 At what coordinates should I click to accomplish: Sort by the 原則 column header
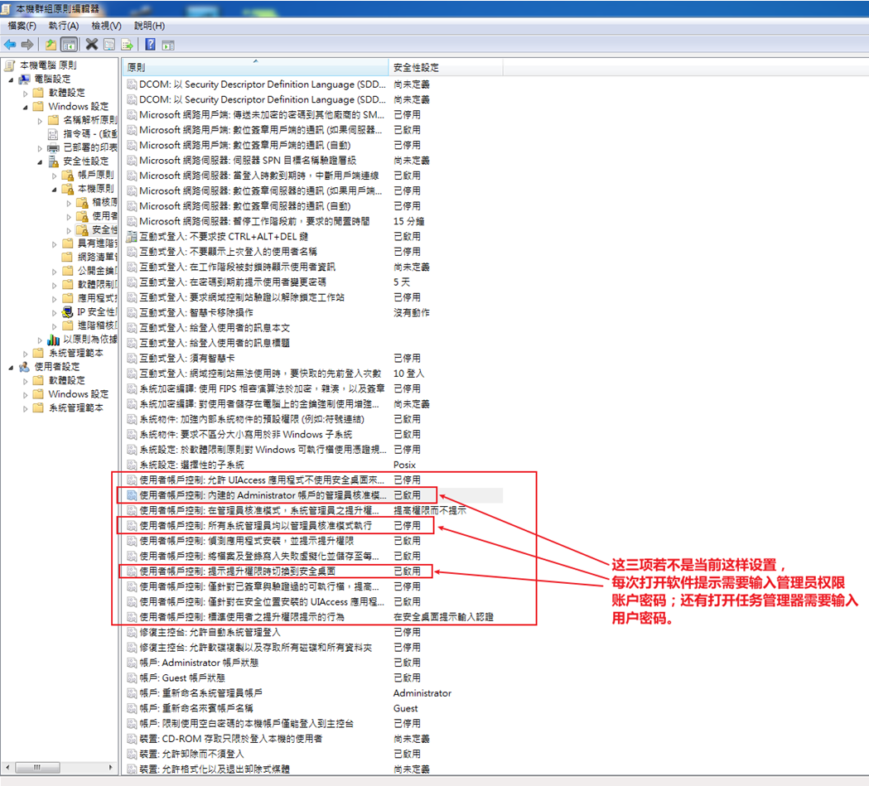[255, 67]
